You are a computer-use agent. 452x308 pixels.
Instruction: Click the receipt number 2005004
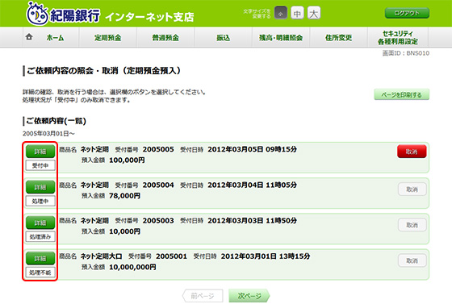point(158,185)
